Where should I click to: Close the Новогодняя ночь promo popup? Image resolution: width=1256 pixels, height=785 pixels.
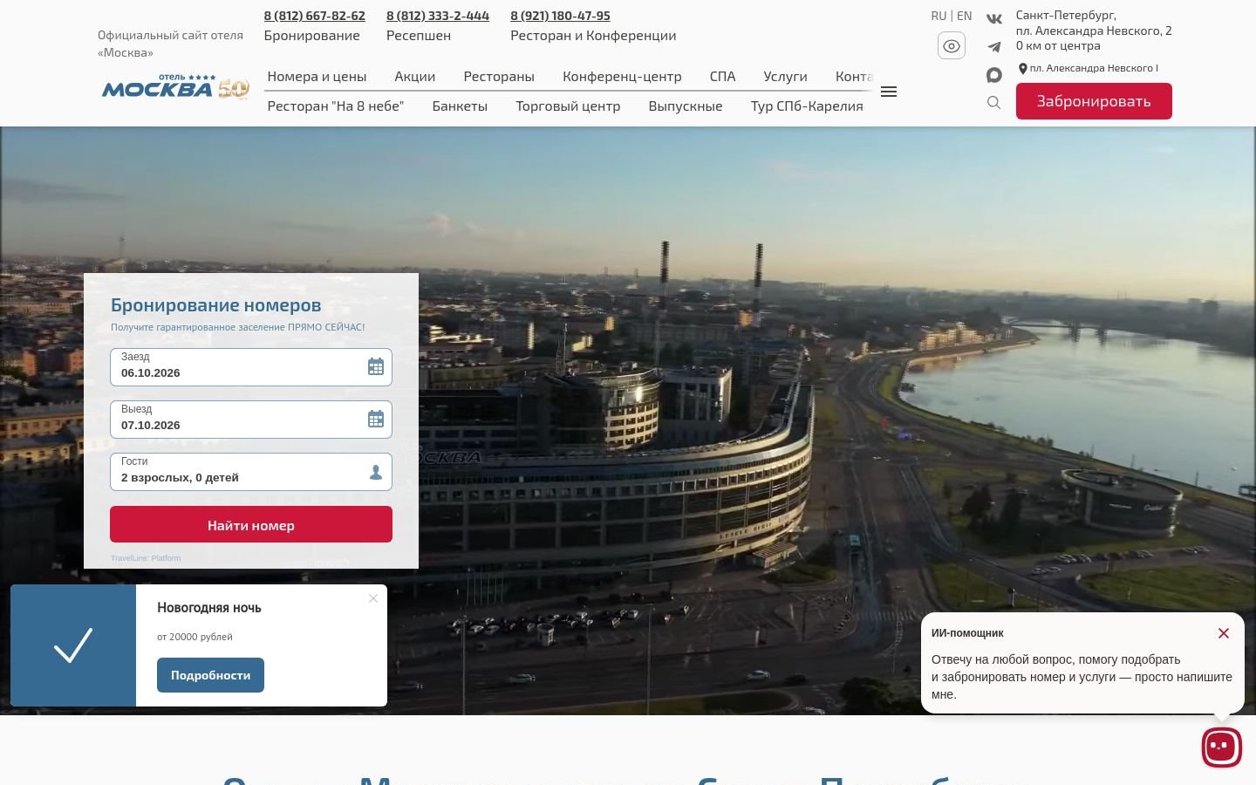373,598
